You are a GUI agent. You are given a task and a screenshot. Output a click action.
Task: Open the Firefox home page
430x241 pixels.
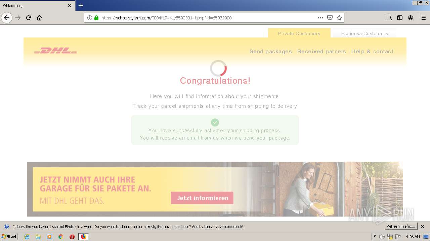point(39,18)
